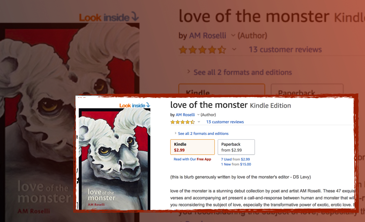The image size is (365, 222).
Task: Open the love of the monster cover thumbnail
Action: 115,159
